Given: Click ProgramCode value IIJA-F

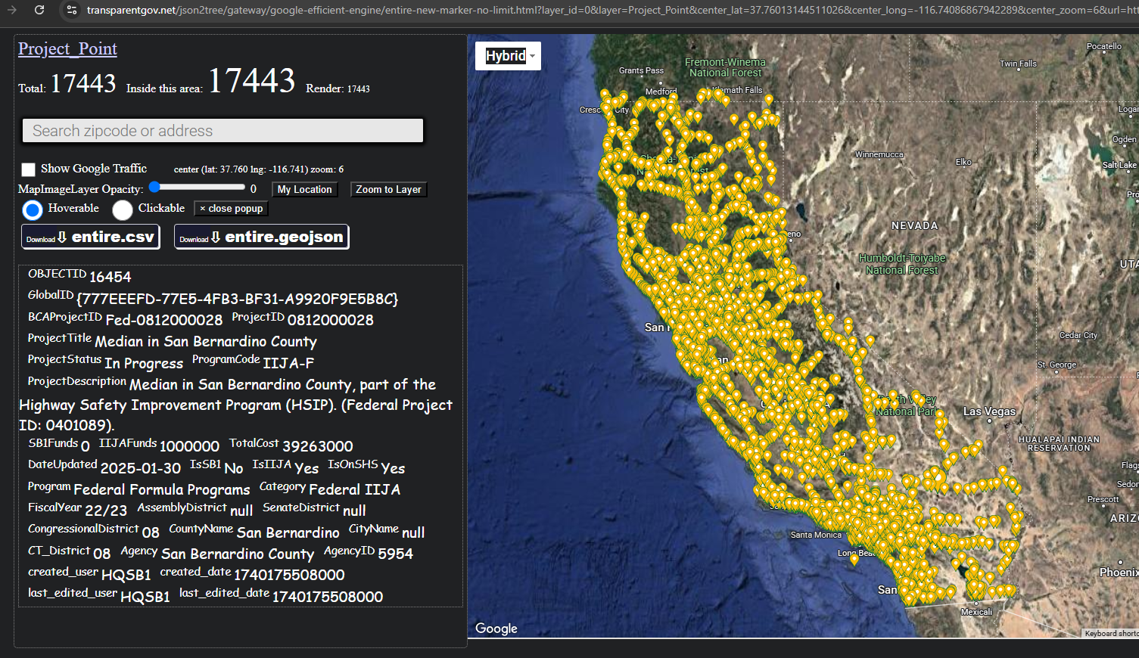Looking at the screenshot, I should (x=288, y=363).
